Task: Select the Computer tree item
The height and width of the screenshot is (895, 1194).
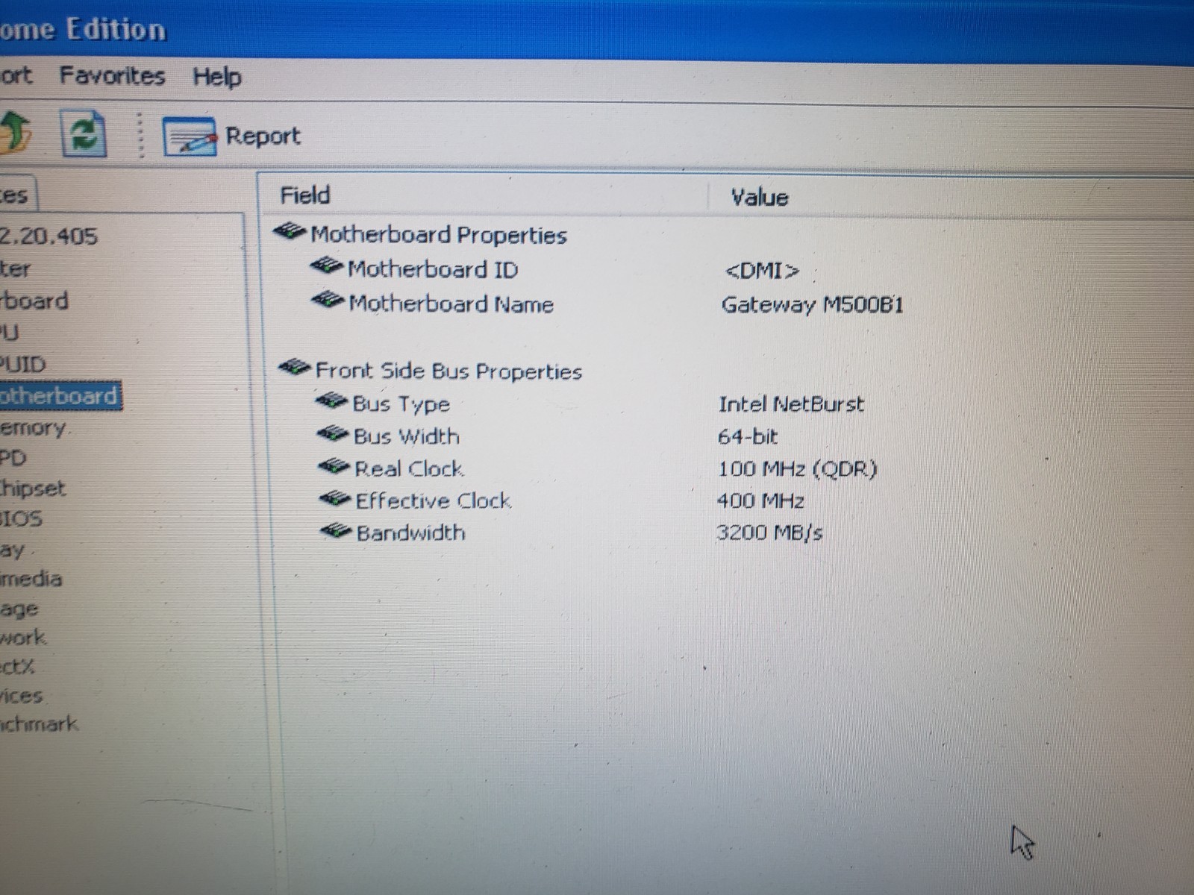Action: 15,268
